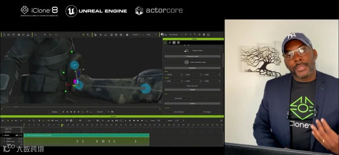Close the Timeline panel
Screen dimensions: 339x155
[222, 116]
